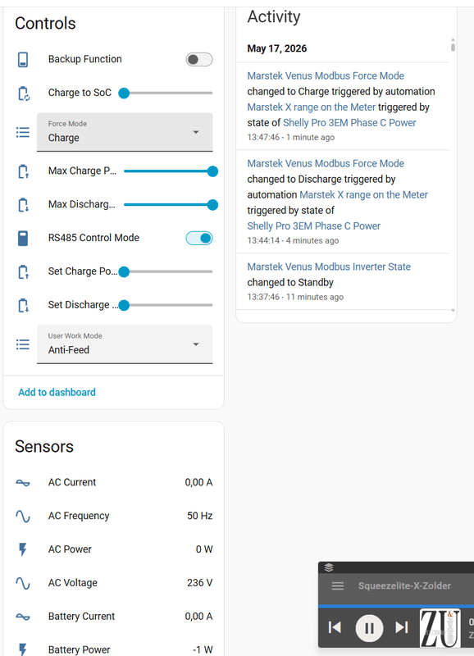The width and height of the screenshot is (474, 656).
Task: Click the Backup Function device icon
Action: tap(23, 59)
